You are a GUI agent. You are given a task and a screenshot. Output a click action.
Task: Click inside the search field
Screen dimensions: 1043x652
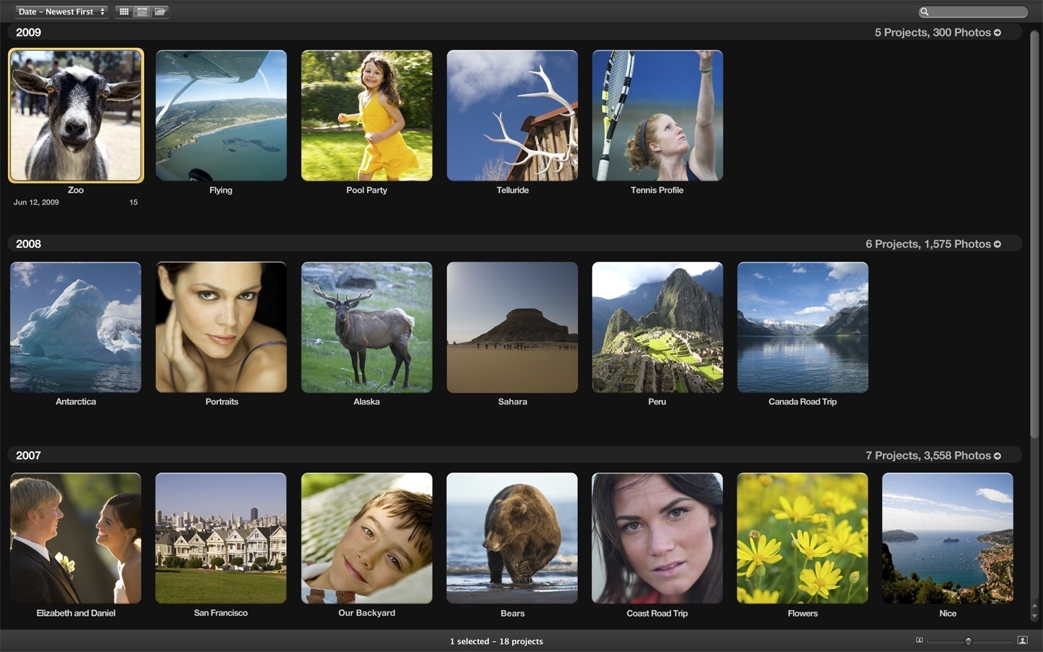(x=978, y=12)
